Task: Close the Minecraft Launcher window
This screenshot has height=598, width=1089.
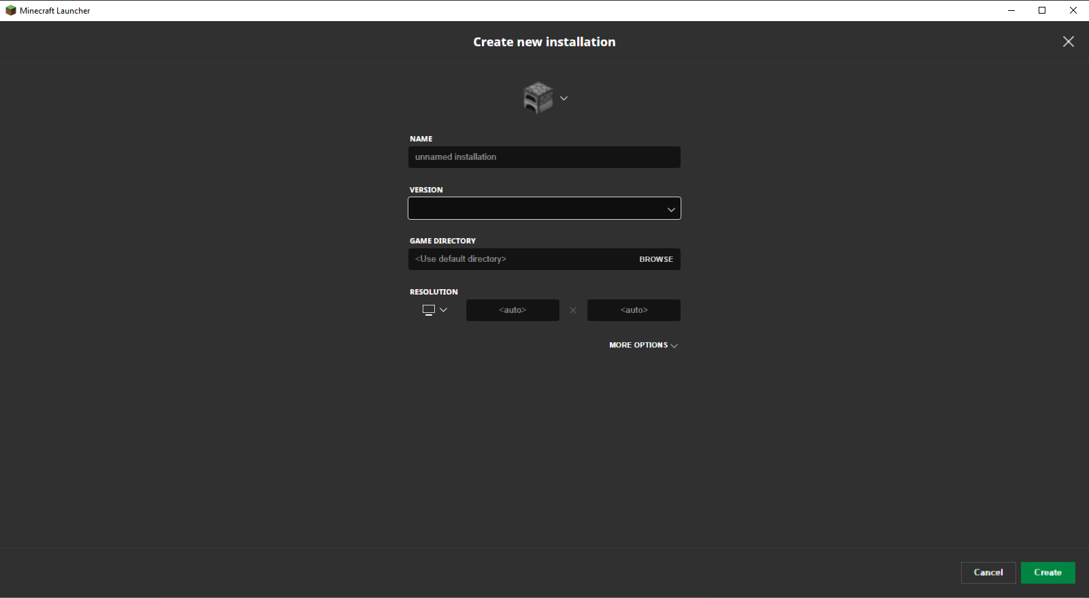Action: click(x=1073, y=10)
